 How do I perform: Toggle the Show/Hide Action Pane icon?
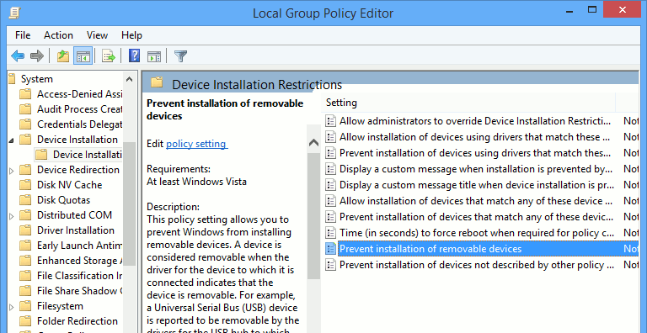154,55
